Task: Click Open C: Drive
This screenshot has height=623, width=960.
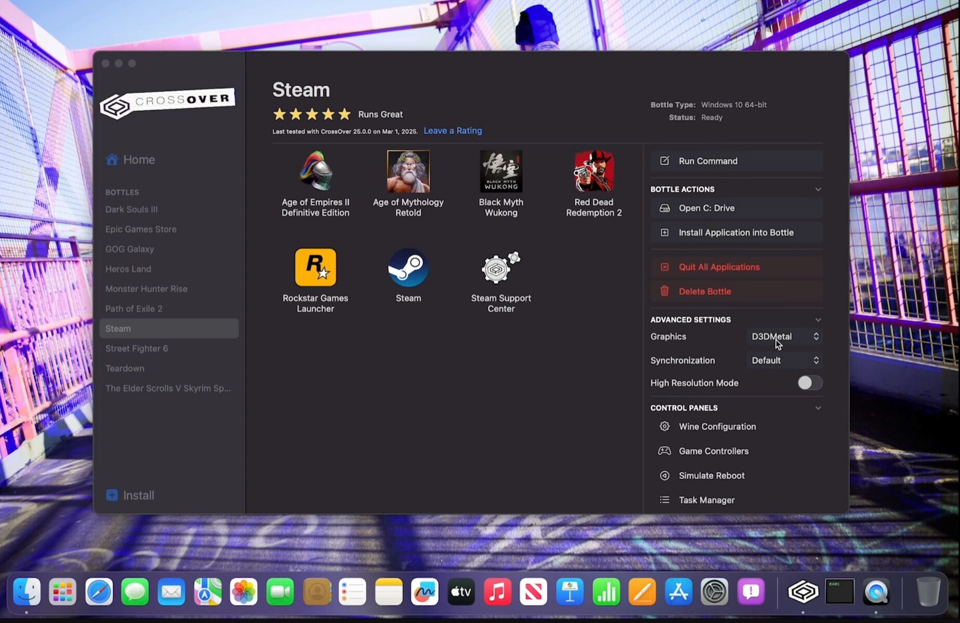Action: click(736, 208)
